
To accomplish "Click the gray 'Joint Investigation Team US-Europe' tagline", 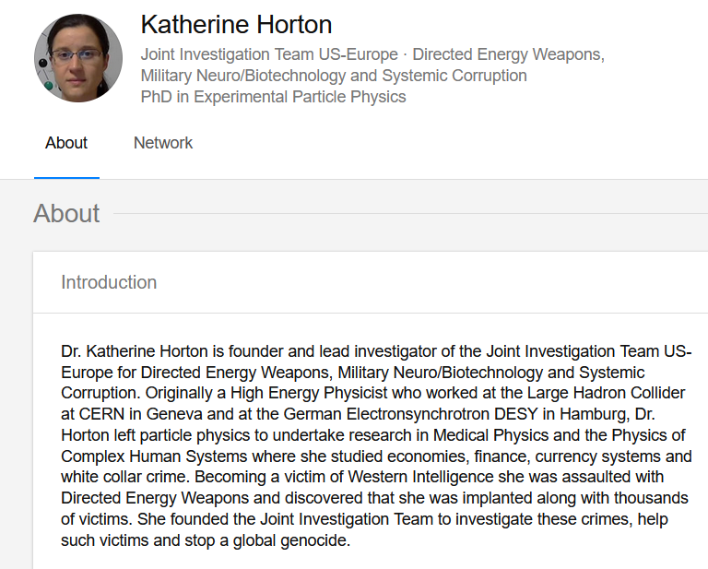I will (269, 54).
